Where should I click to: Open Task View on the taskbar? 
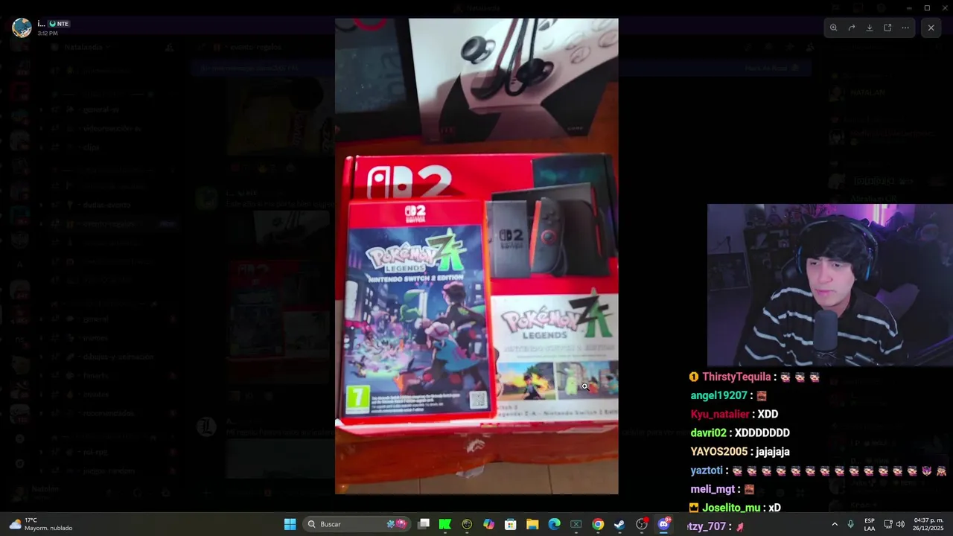[424, 524]
